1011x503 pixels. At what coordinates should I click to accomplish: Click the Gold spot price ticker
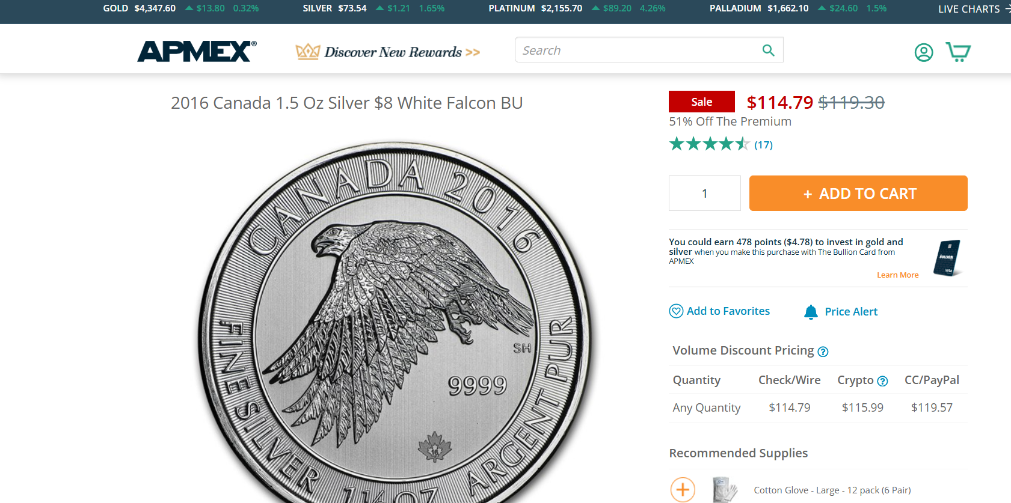tap(180, 8)
